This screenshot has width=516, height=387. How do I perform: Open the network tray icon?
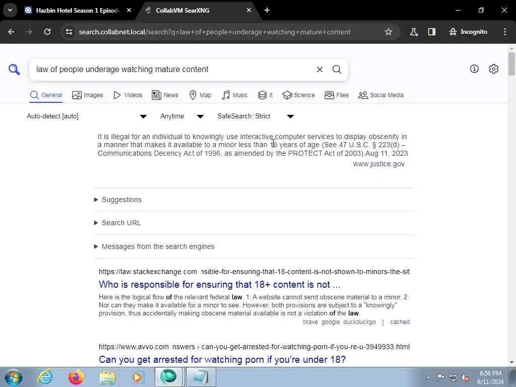pos(453,378)
